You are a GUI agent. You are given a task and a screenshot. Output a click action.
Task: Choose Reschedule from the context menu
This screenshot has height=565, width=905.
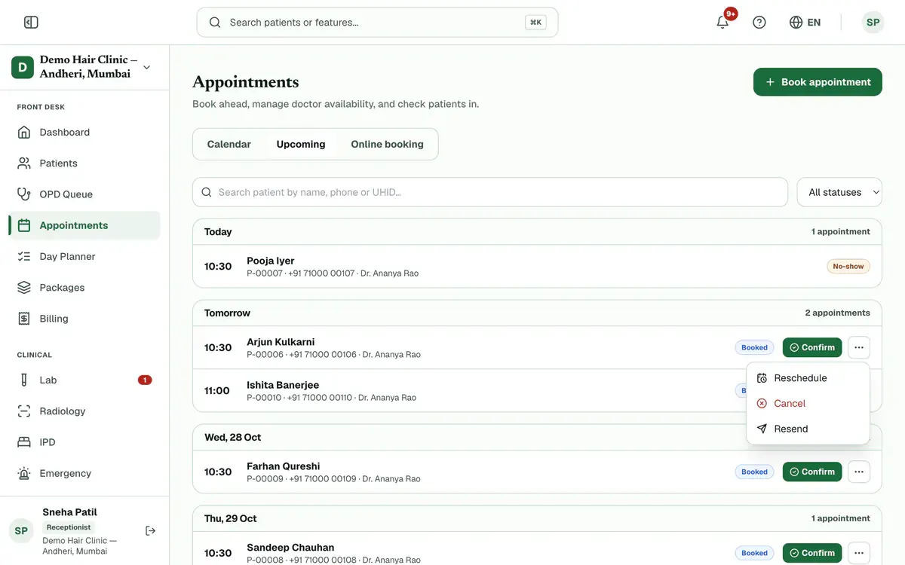[x=808, y=378]
